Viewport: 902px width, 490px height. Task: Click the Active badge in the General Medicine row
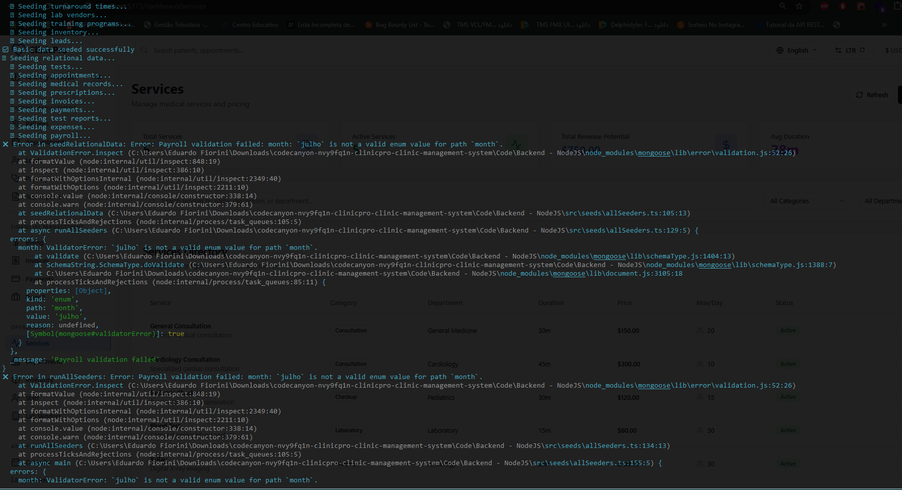tap(788, 330)
